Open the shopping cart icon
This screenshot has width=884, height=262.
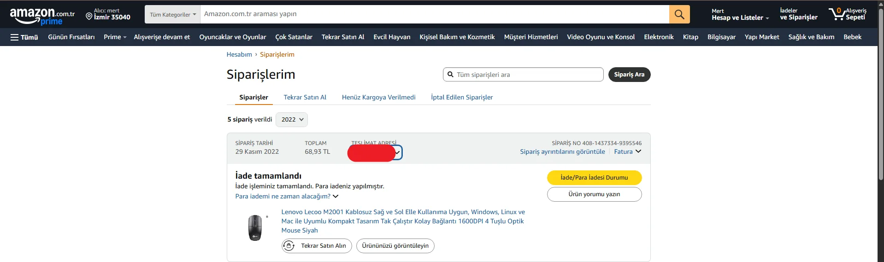837,14
